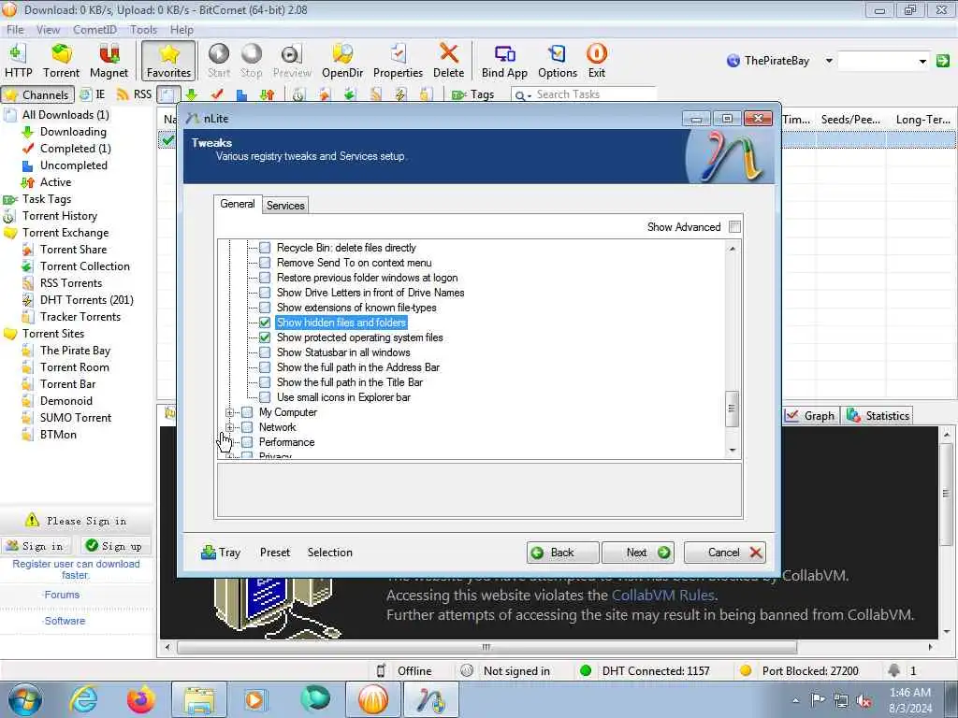Click the Tray icon in nLite
This screenshot has width=958, height=718.
coord(221,553)
